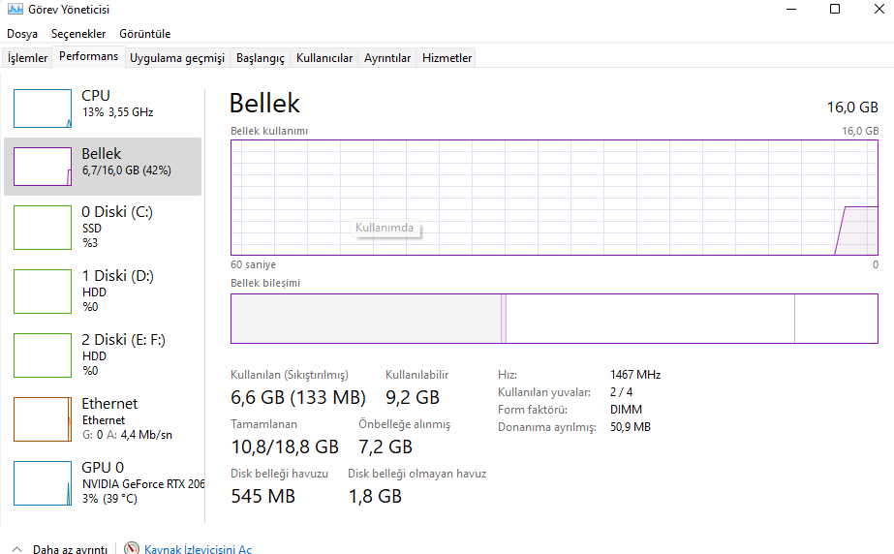Image resolution: width=894 pixels, height=554 pixels.
Task: Switch to the Başlangıç tab
Action: (260, 58)
